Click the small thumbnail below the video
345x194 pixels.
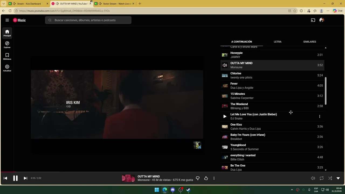(x=197, y=145)
